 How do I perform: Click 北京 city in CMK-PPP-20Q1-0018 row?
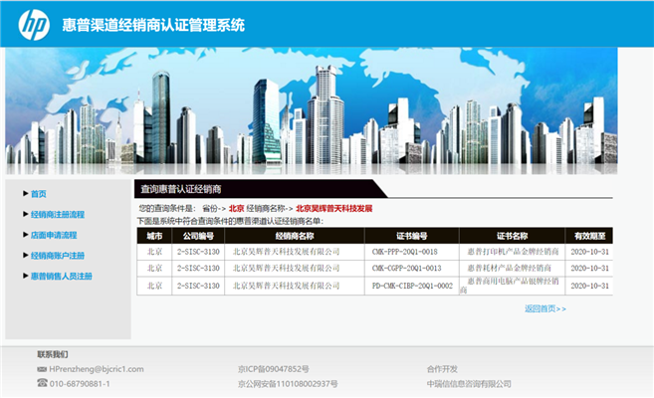pos(154,252)
